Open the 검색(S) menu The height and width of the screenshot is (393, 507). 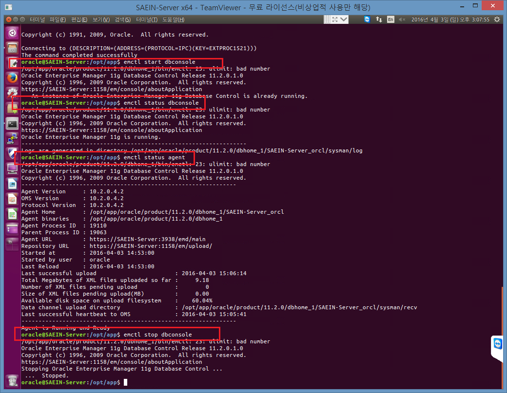pyautogui.click(x=122, y=19)
